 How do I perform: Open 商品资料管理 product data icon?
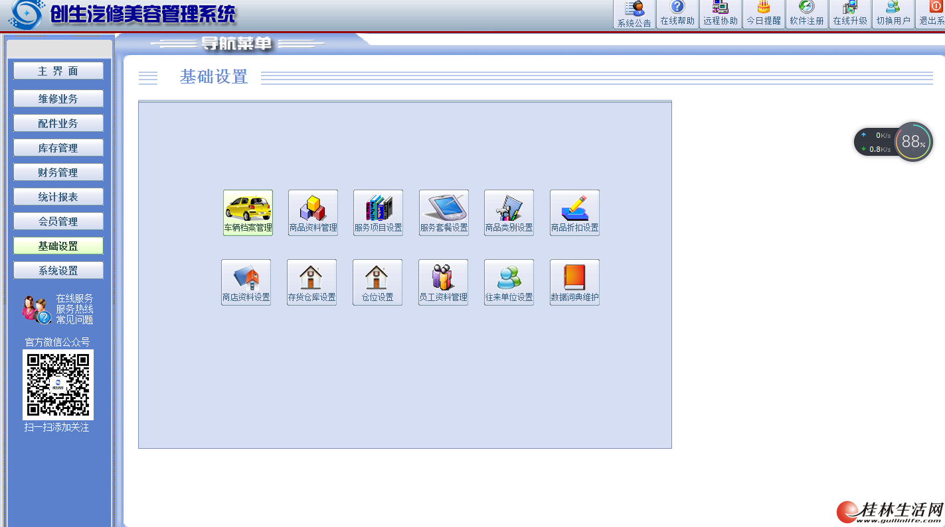(313, 212)
